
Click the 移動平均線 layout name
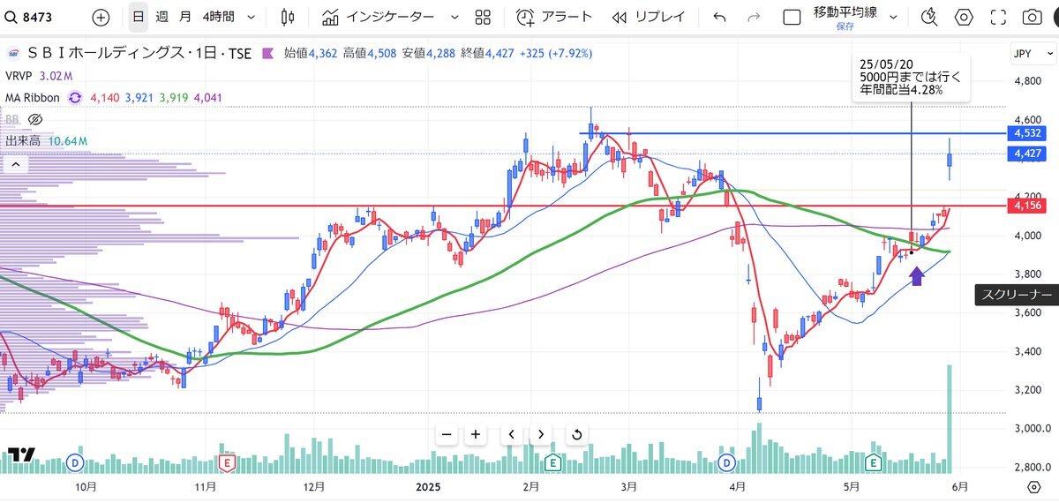pyautogui.click(x=845, y=12)
